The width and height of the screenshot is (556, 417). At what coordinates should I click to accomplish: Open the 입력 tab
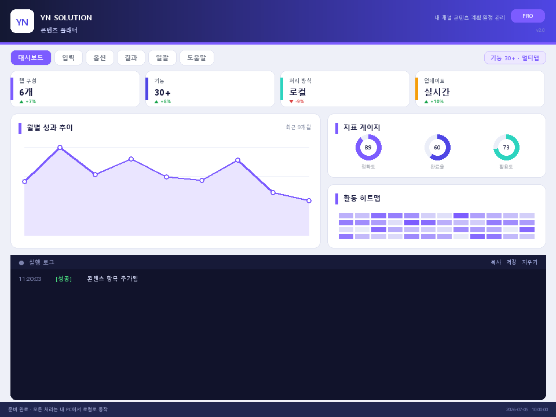68,58
